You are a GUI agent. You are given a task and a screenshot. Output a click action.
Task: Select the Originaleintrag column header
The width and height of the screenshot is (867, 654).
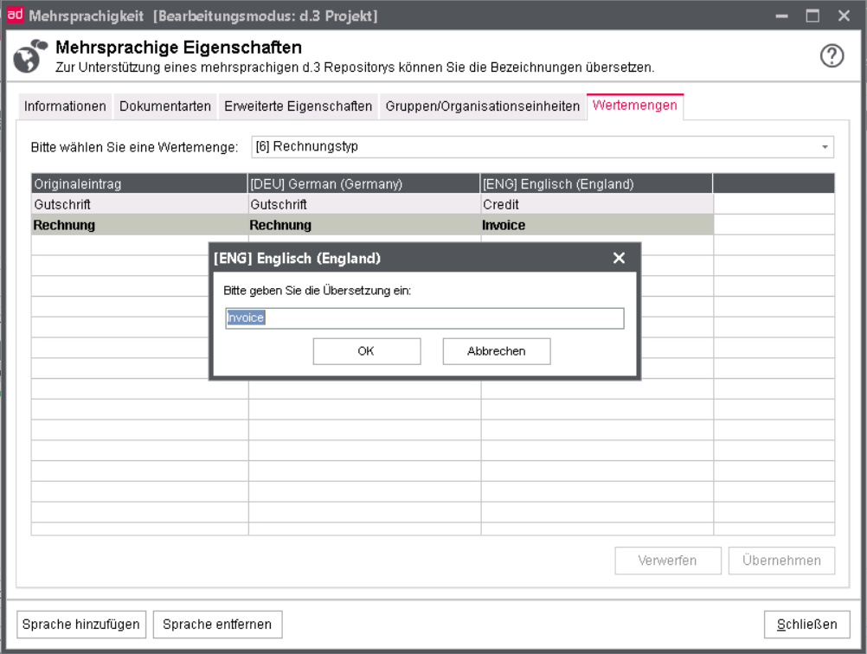click(x=139, y=183)
